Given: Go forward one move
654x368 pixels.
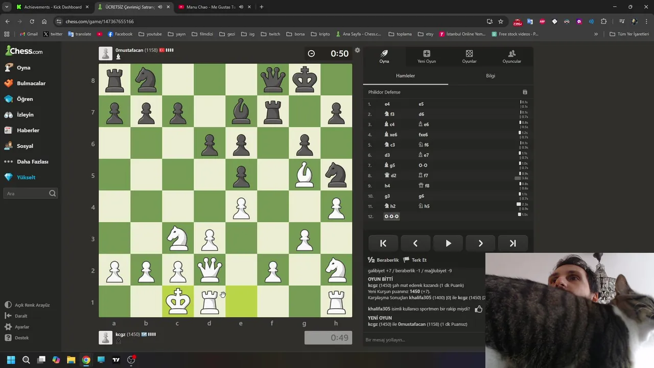Looking at the screenshot, I should [x=480, y=243].
